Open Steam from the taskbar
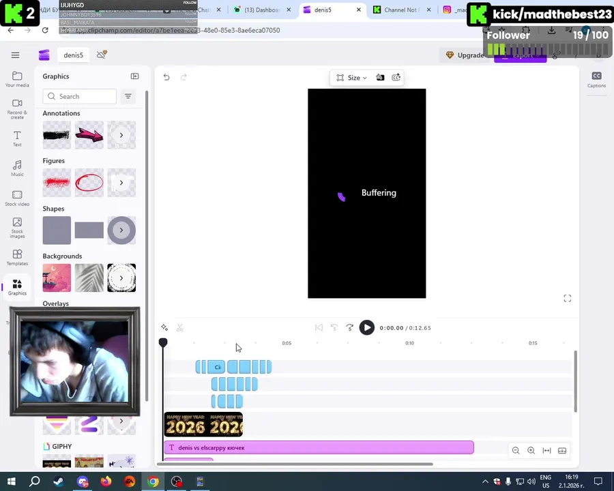The width and height of the screenshot is (614, 491). [x=59, y=481]
